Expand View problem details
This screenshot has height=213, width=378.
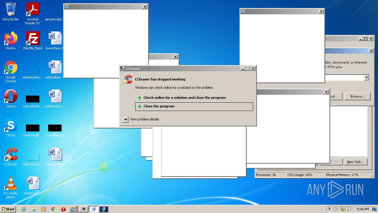click(141, 119)
